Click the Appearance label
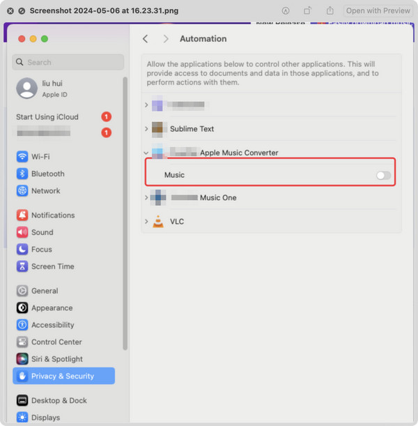Screen dimensions: 418x426 tap(52, 307)
